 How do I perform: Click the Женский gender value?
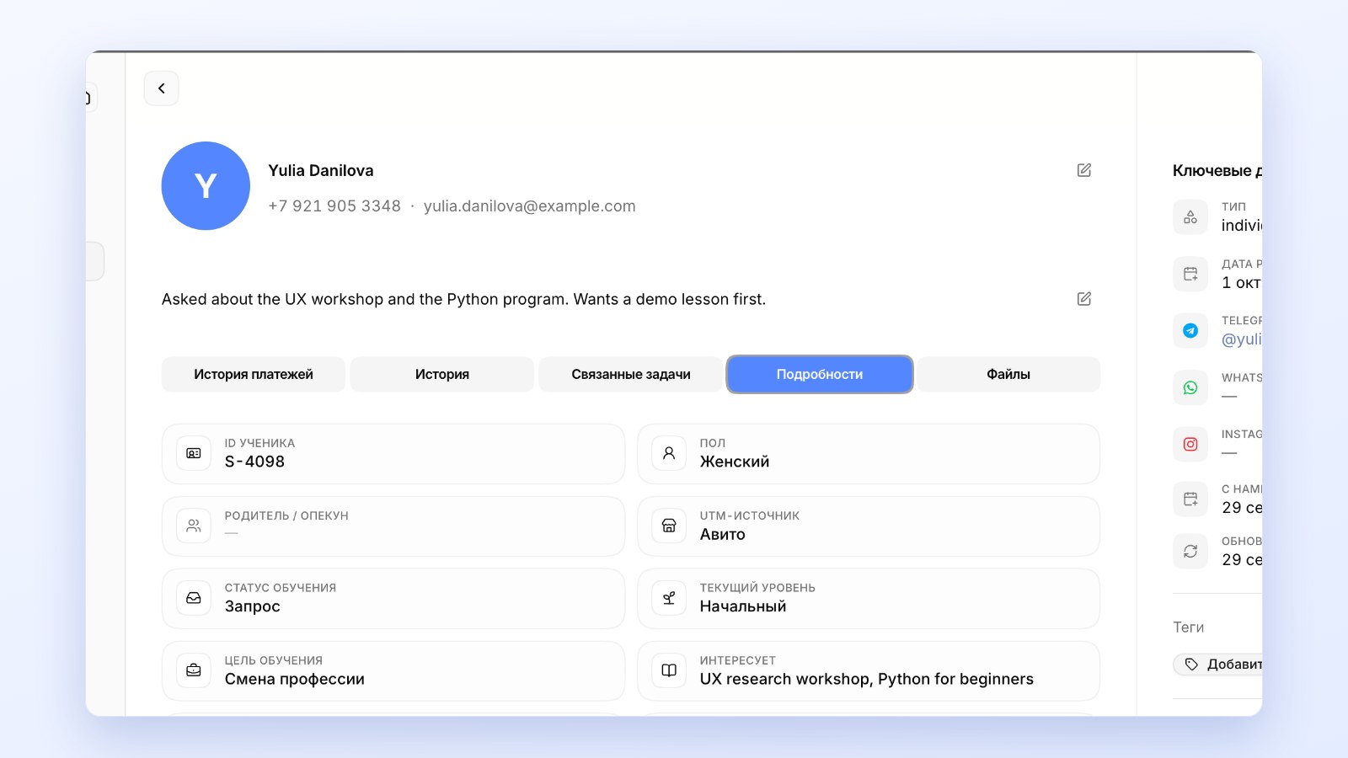tap(735, 462)
